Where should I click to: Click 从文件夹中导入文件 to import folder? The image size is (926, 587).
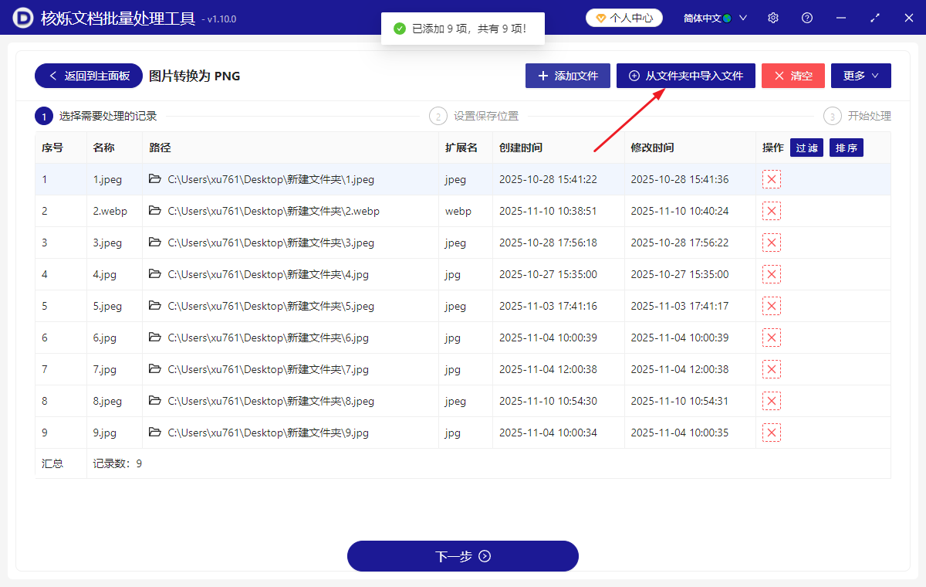[x=685, y=76]
